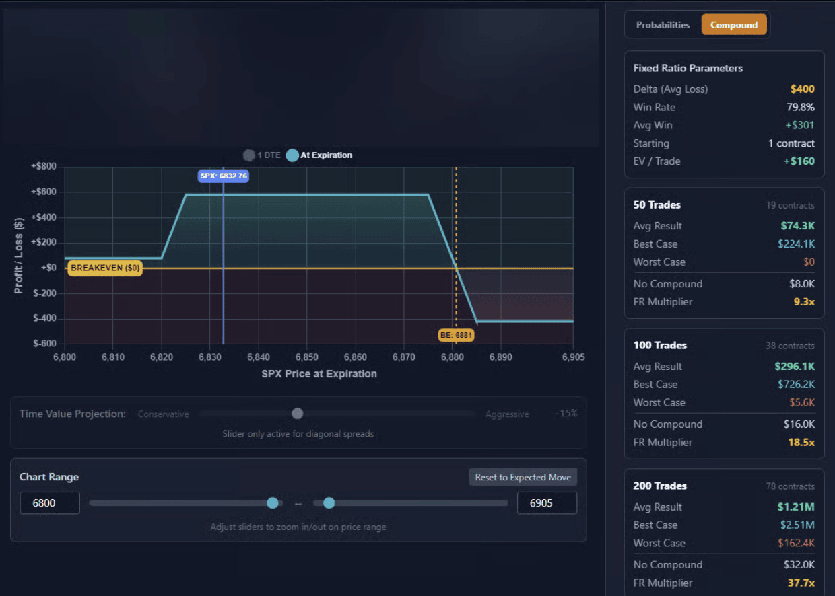This screenshot has width=835, height=596.
Task: Click the BREAKEVEN ($0) chart label
Action: coord(104,268)
